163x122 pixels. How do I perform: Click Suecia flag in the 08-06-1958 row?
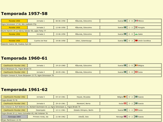point(125,21)
